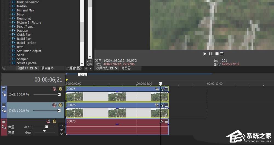Click the FX list scrollbar down arrow
Image resolution: width=274 pixels, height=145 pixels.
[82, 64]
